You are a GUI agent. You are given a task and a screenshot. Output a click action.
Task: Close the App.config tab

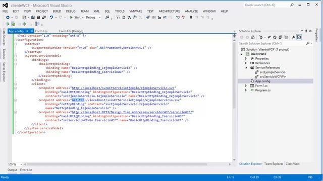[32, 31]
